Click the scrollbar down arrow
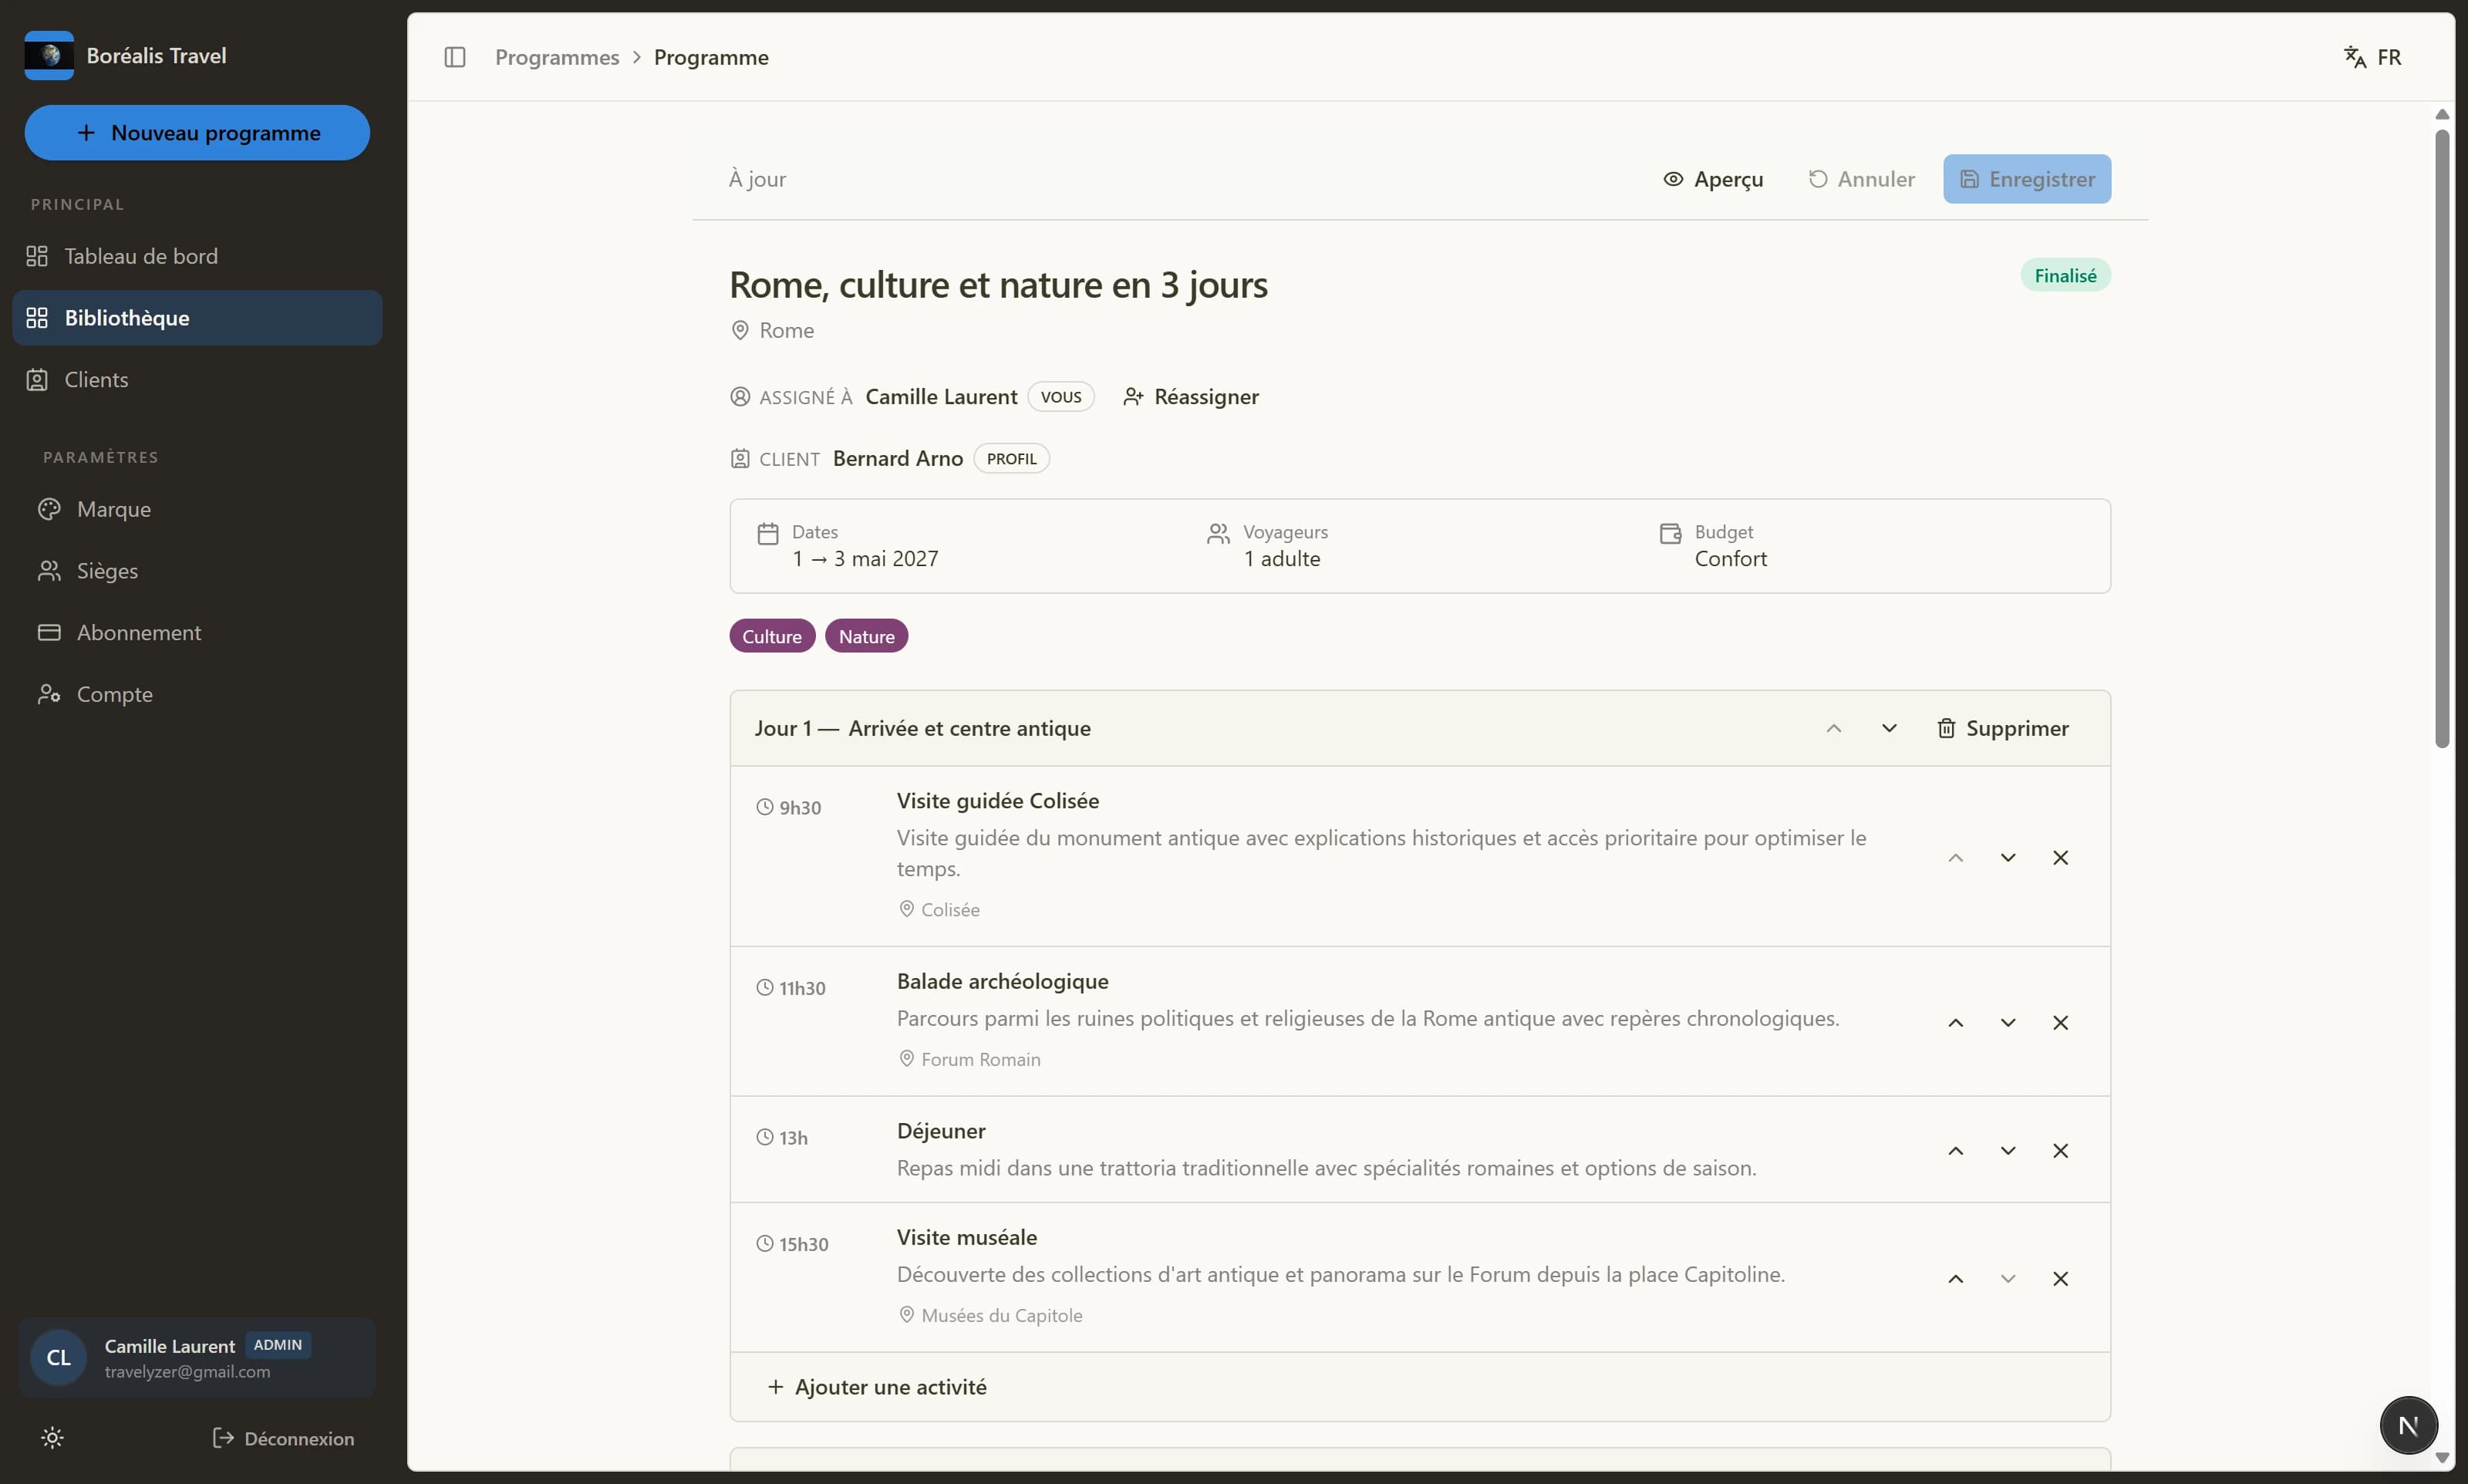This screenshot has height=1484, width=2468. pos(2442,1458)
